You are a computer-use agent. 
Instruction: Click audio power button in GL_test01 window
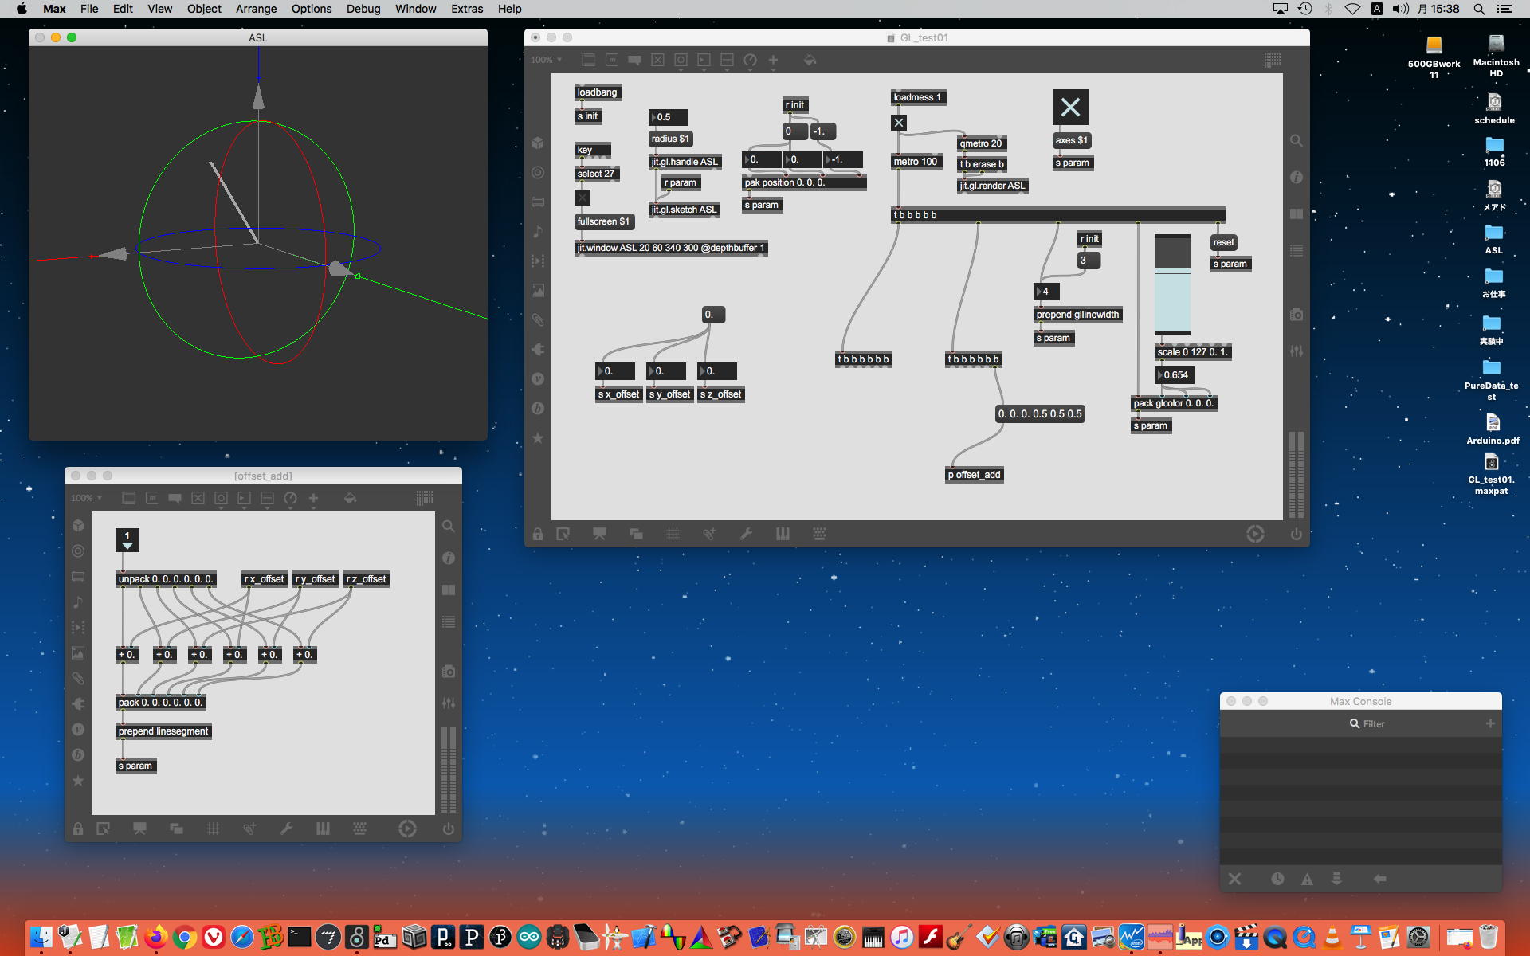[1296, 534]
